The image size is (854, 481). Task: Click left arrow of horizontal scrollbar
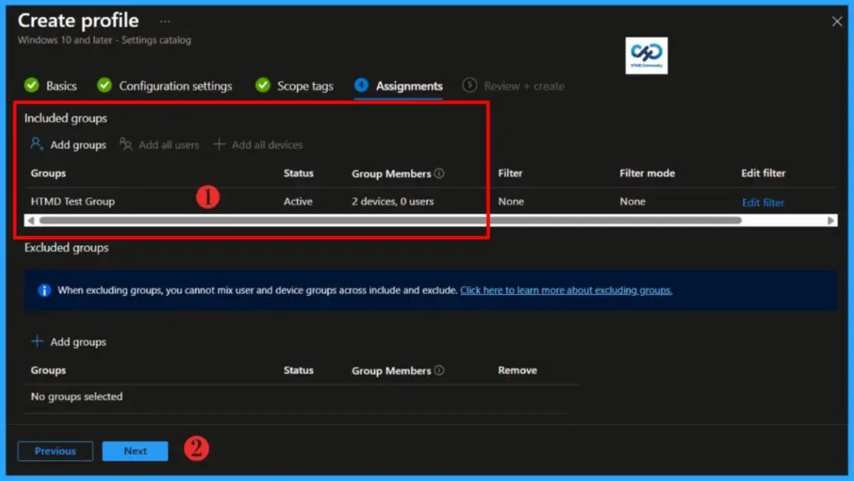[x=31, y=220]
